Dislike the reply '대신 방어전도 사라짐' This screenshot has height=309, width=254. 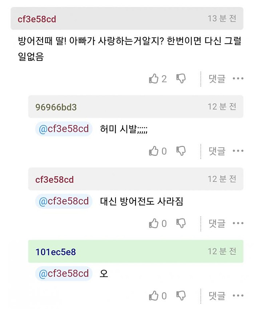pyautogui.click(x=182, y=223)
